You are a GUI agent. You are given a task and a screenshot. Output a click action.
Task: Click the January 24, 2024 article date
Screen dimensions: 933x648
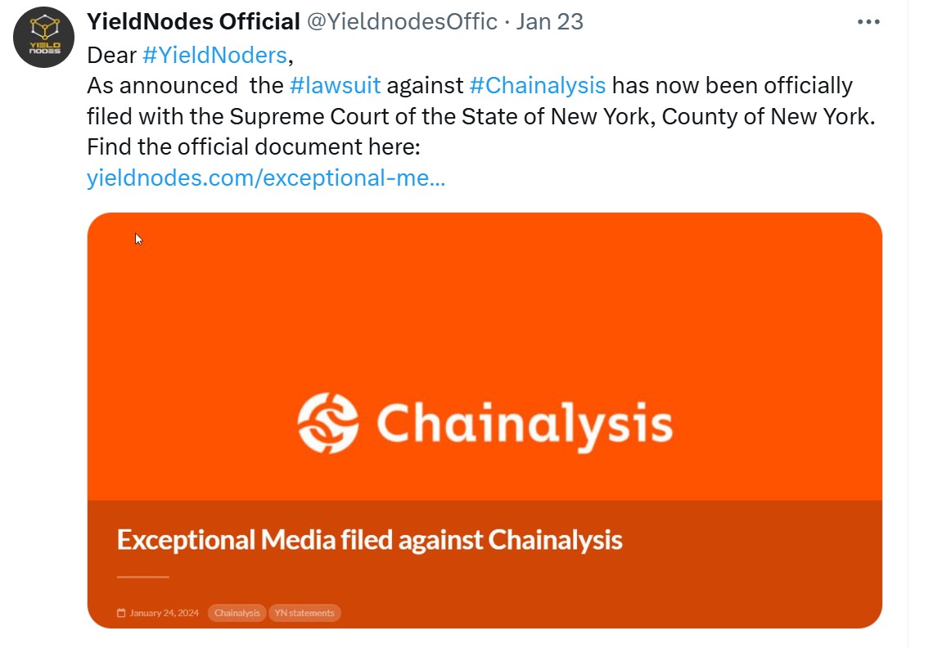pyautogui.click(x=164, y=613)
